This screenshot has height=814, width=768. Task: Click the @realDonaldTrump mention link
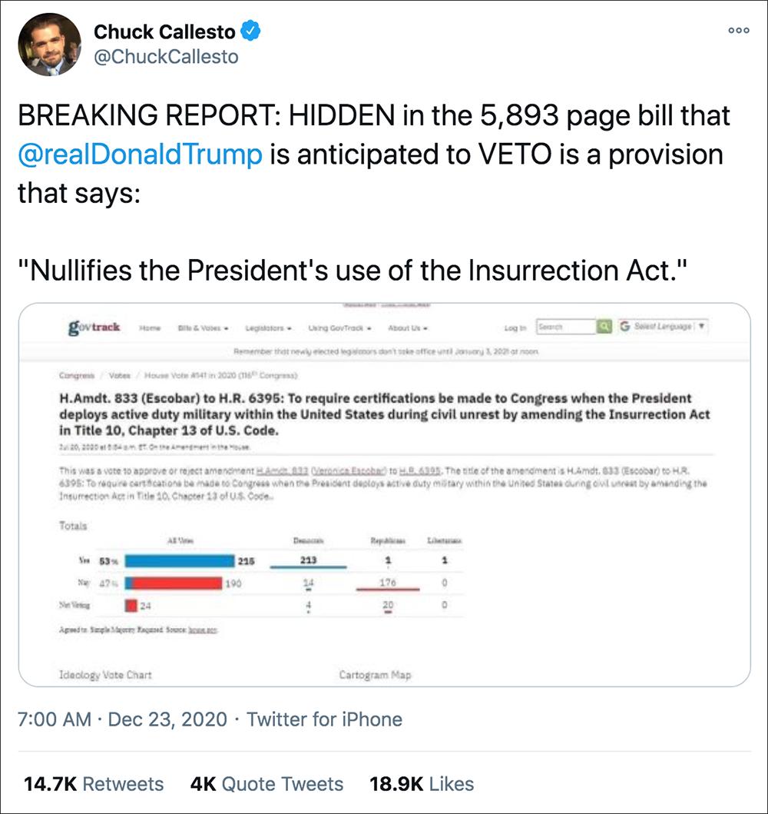tap(140, 154)
